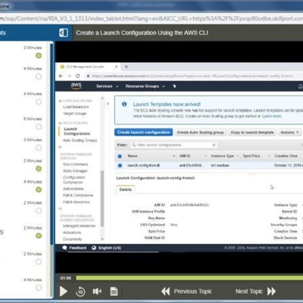The width and height of the screenshot is (303, 303).
Task: Click the secure lock icon
Action: click(x=88, y=76)
